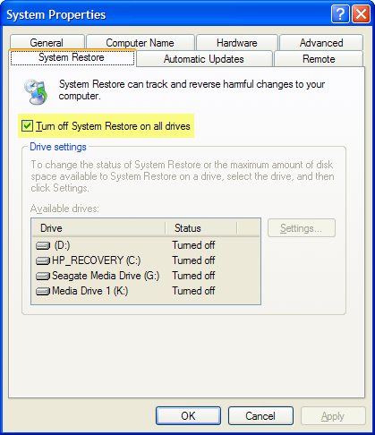Open the Remote tab
This screenshot has height=435, width=375.
tap(319, 59)
